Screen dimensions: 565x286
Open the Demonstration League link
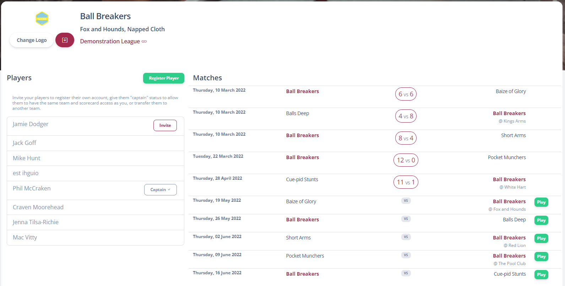(110, 41)
